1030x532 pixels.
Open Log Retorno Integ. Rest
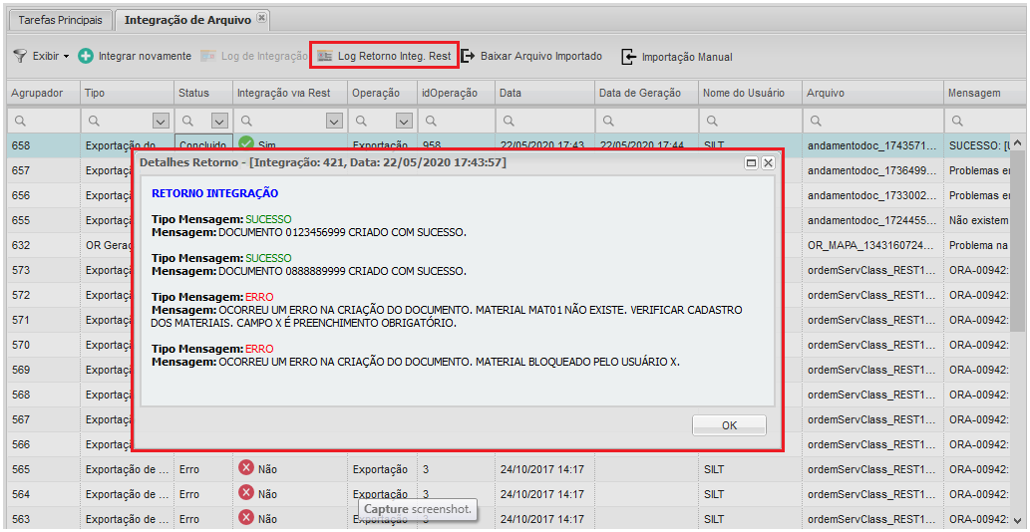385,57
